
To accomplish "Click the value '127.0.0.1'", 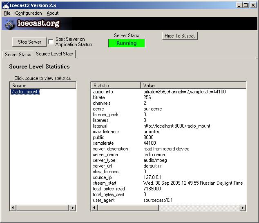I will coord(152,177).
